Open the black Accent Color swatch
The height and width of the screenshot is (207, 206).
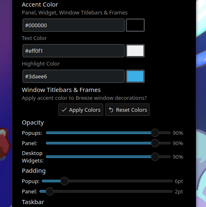pyautogui.click(x=135, y=25)
